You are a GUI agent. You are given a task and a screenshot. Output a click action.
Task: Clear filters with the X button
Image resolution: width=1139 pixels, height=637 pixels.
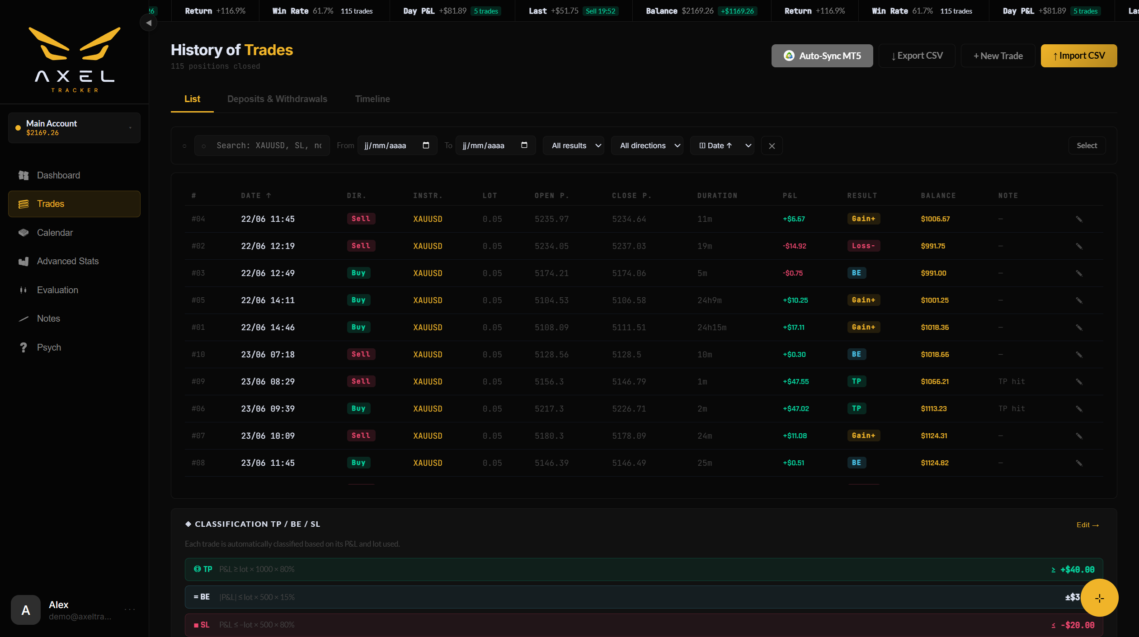pyautogui.click(x=772, y=145)
